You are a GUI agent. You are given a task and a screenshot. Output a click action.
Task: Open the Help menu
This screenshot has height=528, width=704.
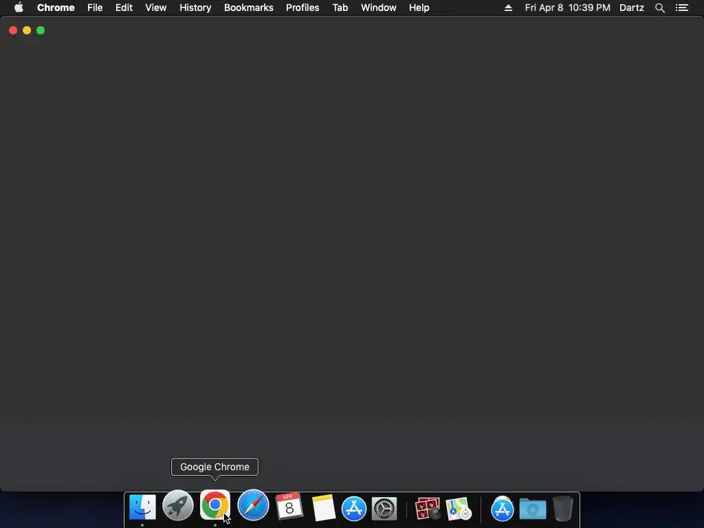tap(419, 8)
